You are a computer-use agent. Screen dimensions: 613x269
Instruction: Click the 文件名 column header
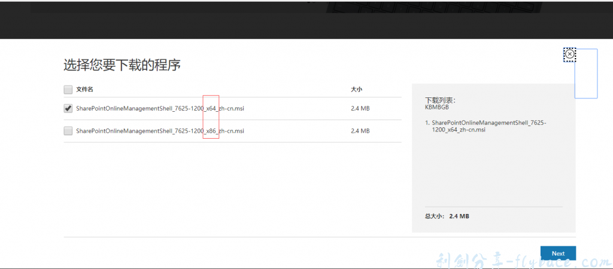(x=84, y=90)
